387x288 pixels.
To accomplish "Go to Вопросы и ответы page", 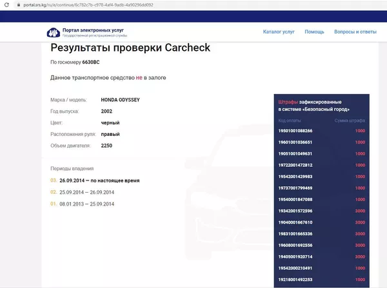I will [x=355, y=32].
